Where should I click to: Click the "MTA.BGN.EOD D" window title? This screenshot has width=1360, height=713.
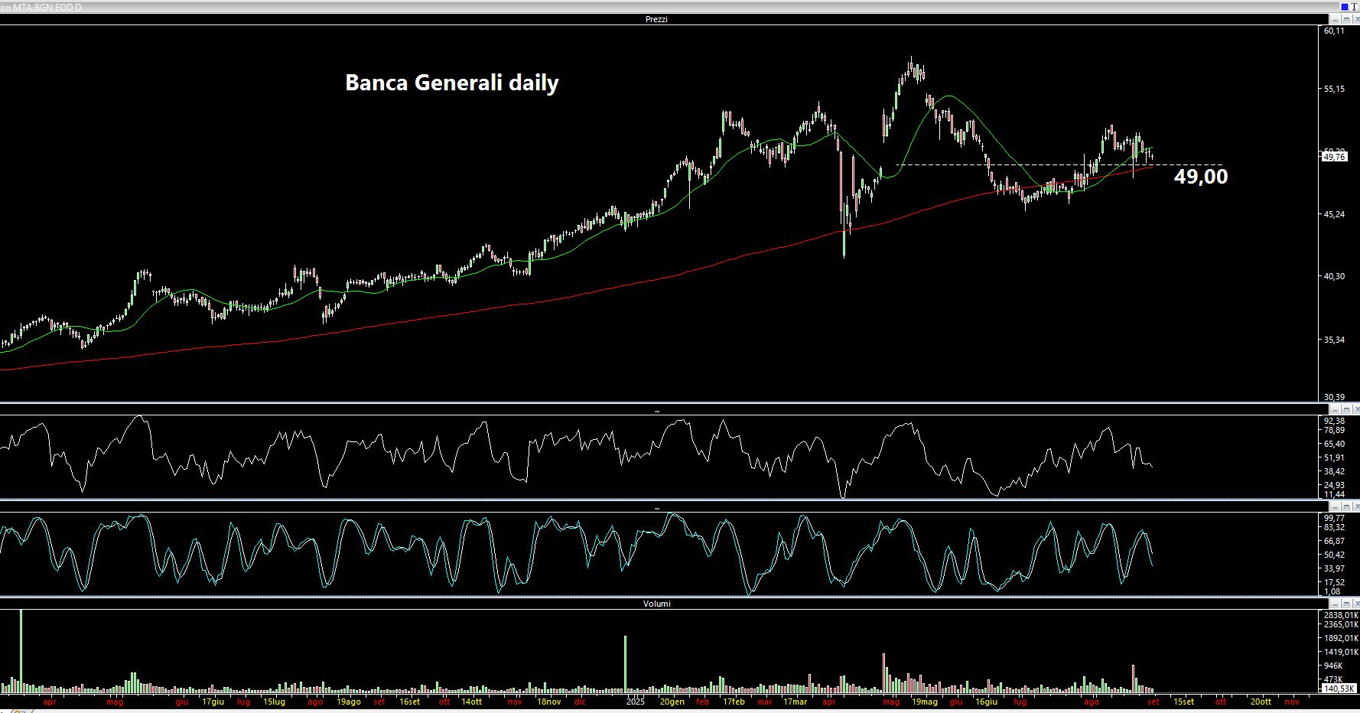47,7
